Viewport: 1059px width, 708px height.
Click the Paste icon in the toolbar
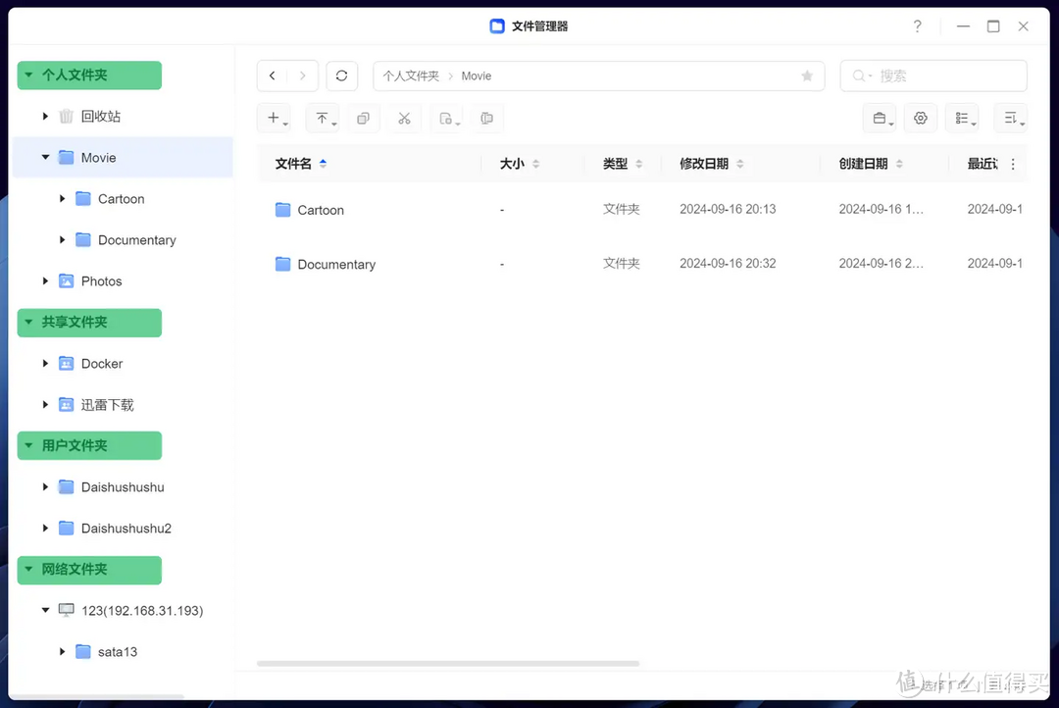(x=446, y=118)
